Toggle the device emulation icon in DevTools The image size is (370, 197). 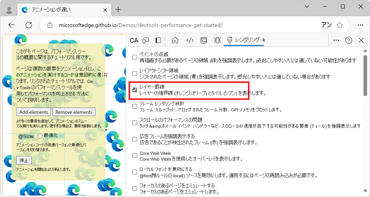[146, 40]
